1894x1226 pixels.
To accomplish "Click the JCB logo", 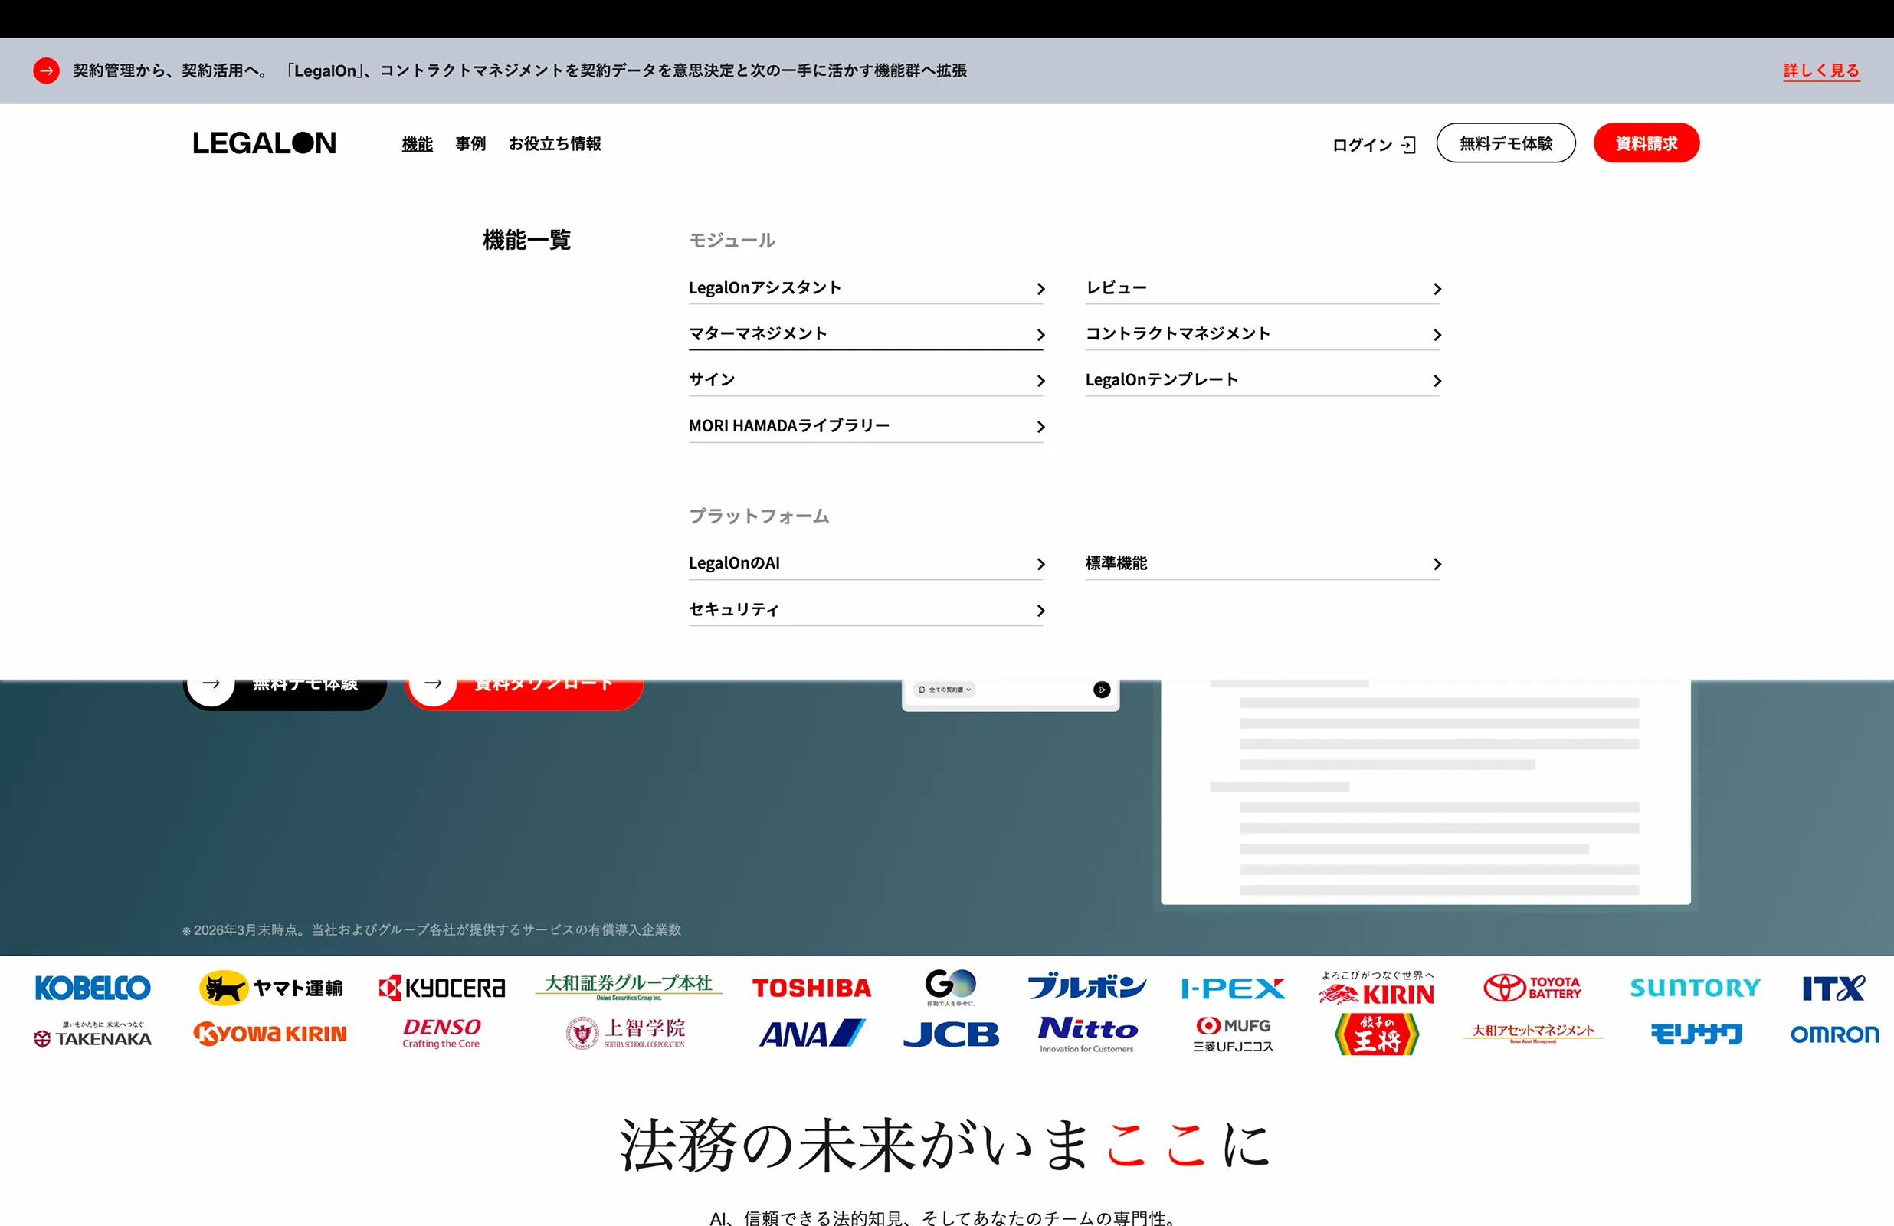I will [x=951, y=1034].
